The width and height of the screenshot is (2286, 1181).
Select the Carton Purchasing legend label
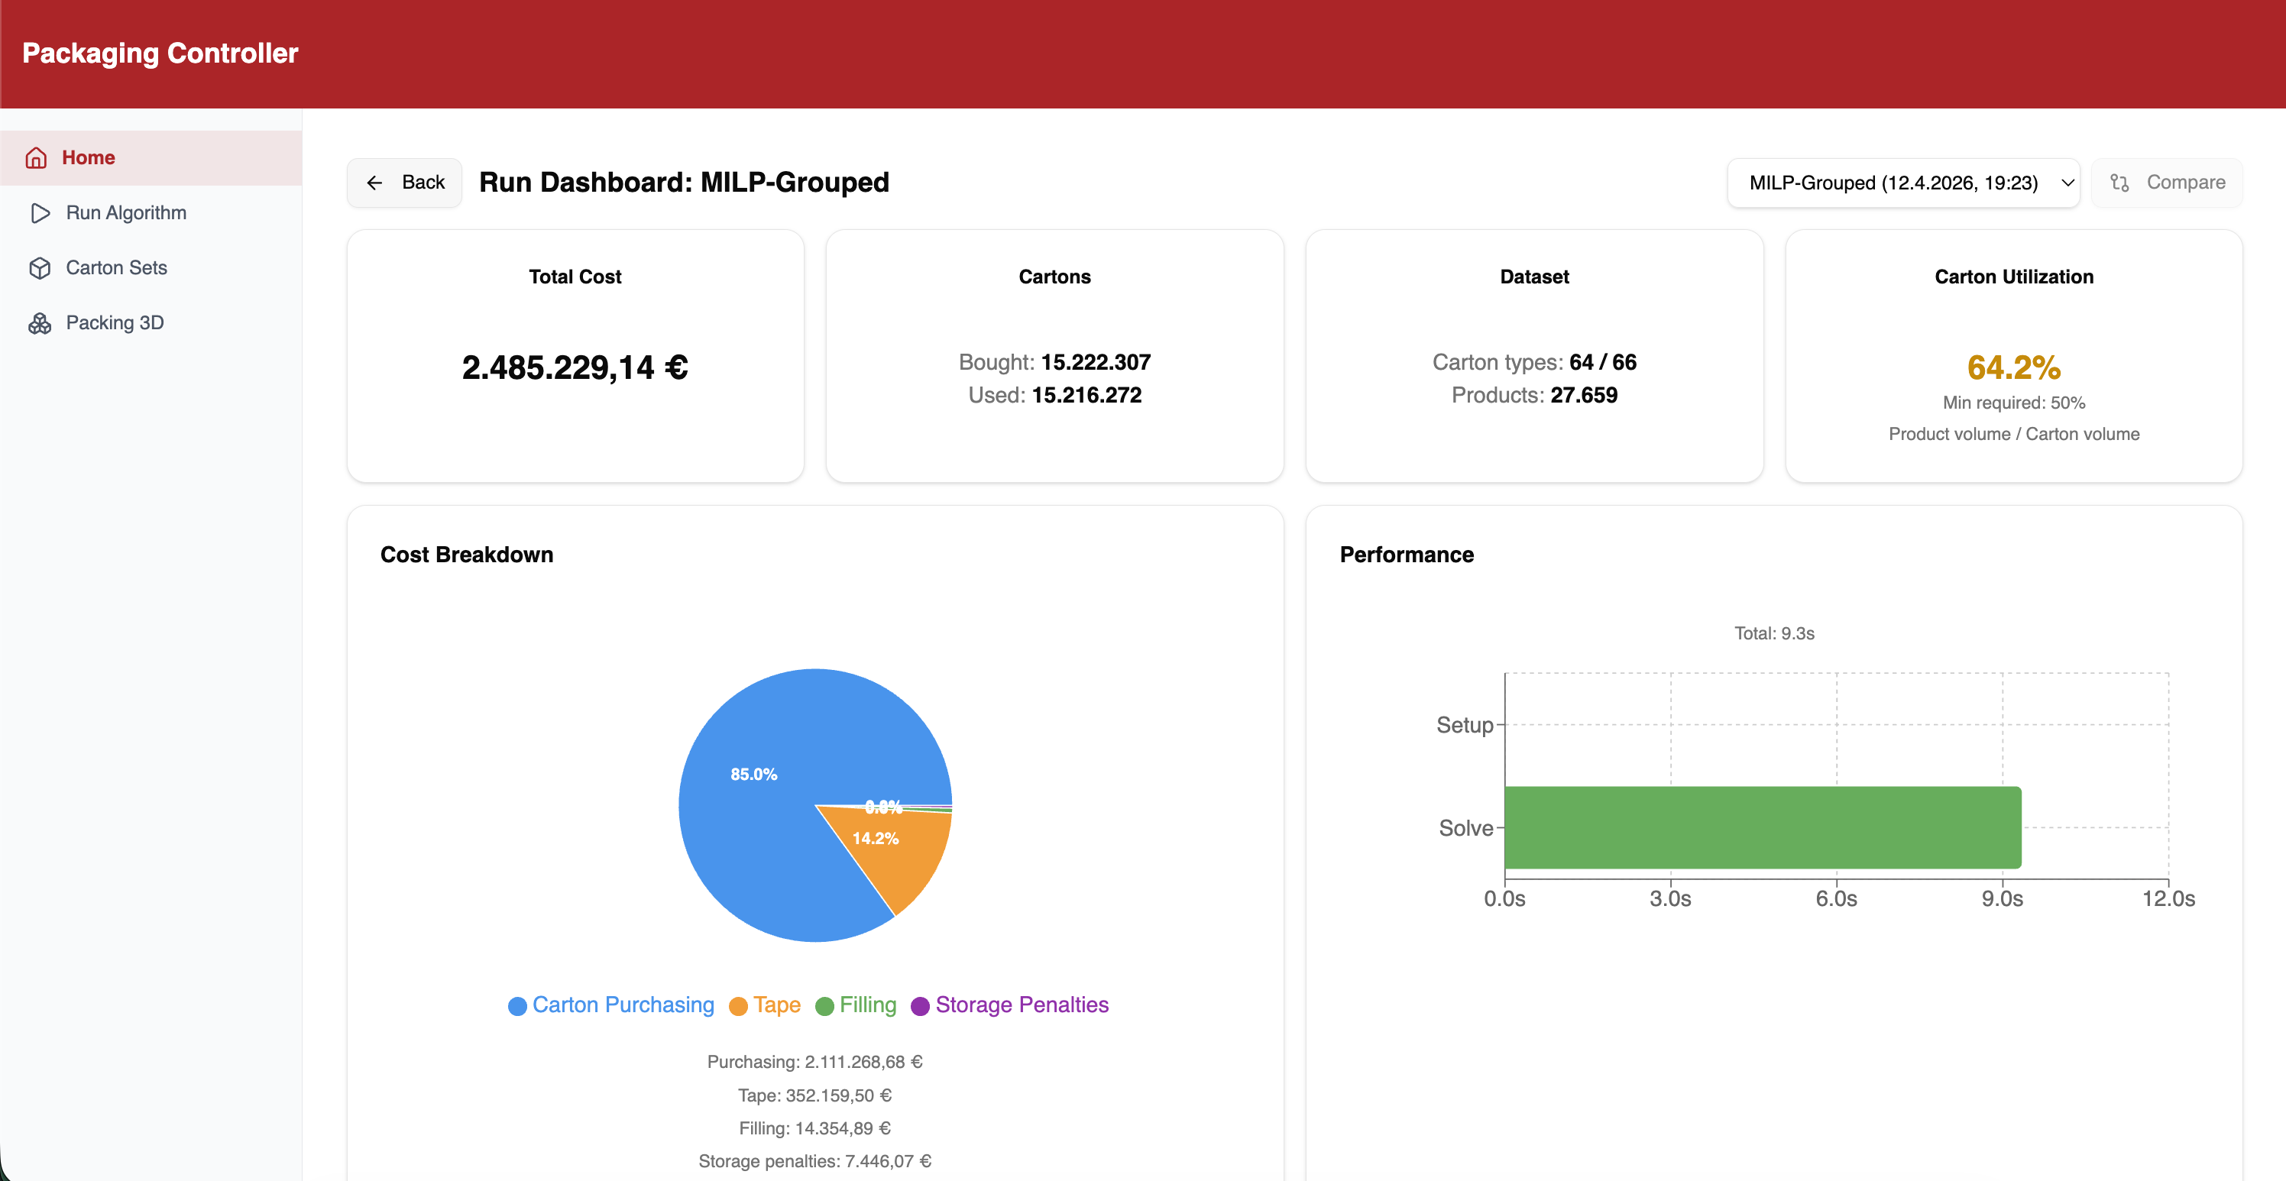point(623,1005)
